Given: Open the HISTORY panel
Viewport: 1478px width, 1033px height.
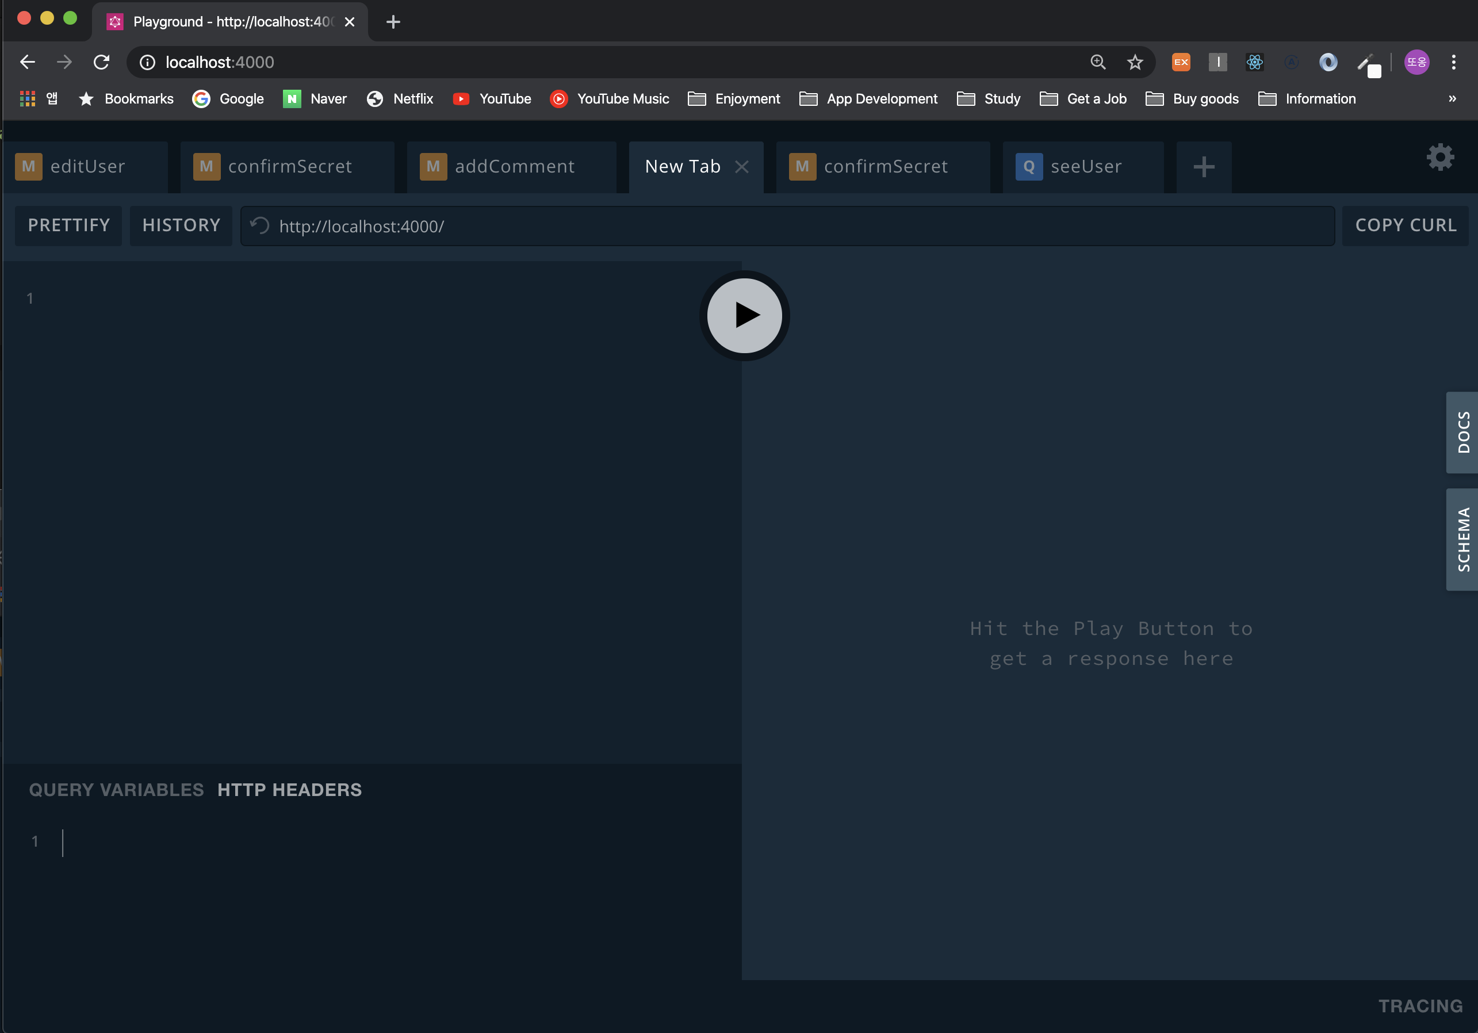Looking at the screenshot, I should (181, 225).
